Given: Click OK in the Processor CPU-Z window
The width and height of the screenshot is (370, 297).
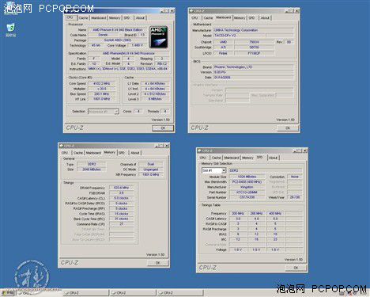Looking at the screenshot, I should pos(163,128).
